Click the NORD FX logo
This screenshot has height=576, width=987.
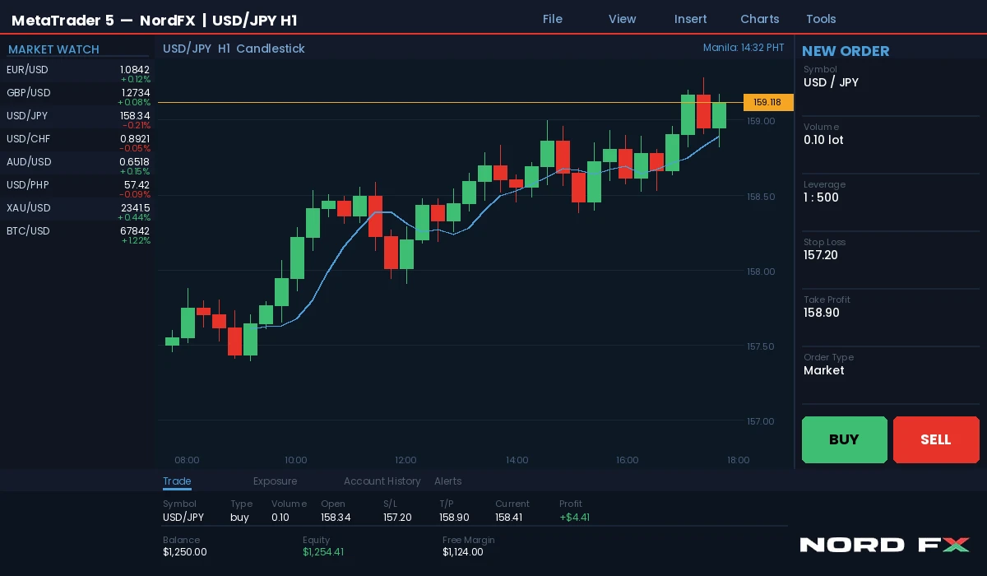885,545
